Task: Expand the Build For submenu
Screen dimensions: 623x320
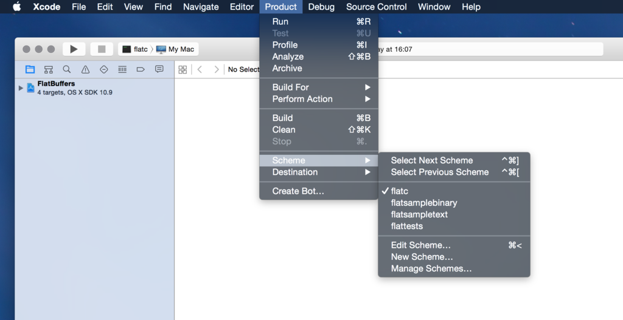Action: (x=319, y=87)
